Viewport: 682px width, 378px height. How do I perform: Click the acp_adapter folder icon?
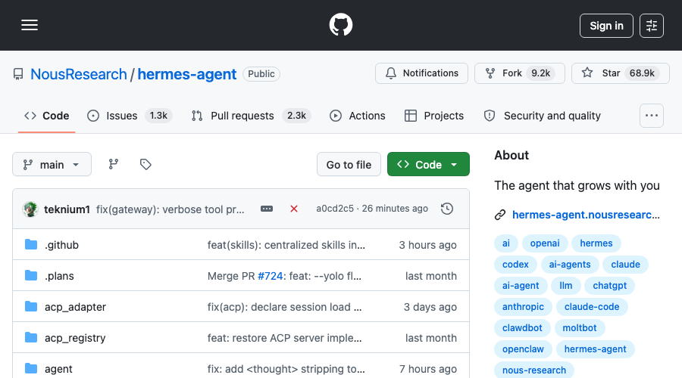(31, 306)
